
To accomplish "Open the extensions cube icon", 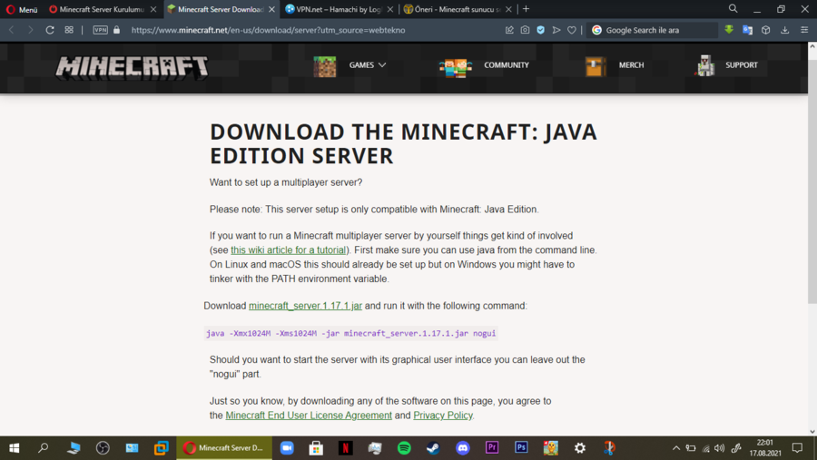I will coord(766,30).
